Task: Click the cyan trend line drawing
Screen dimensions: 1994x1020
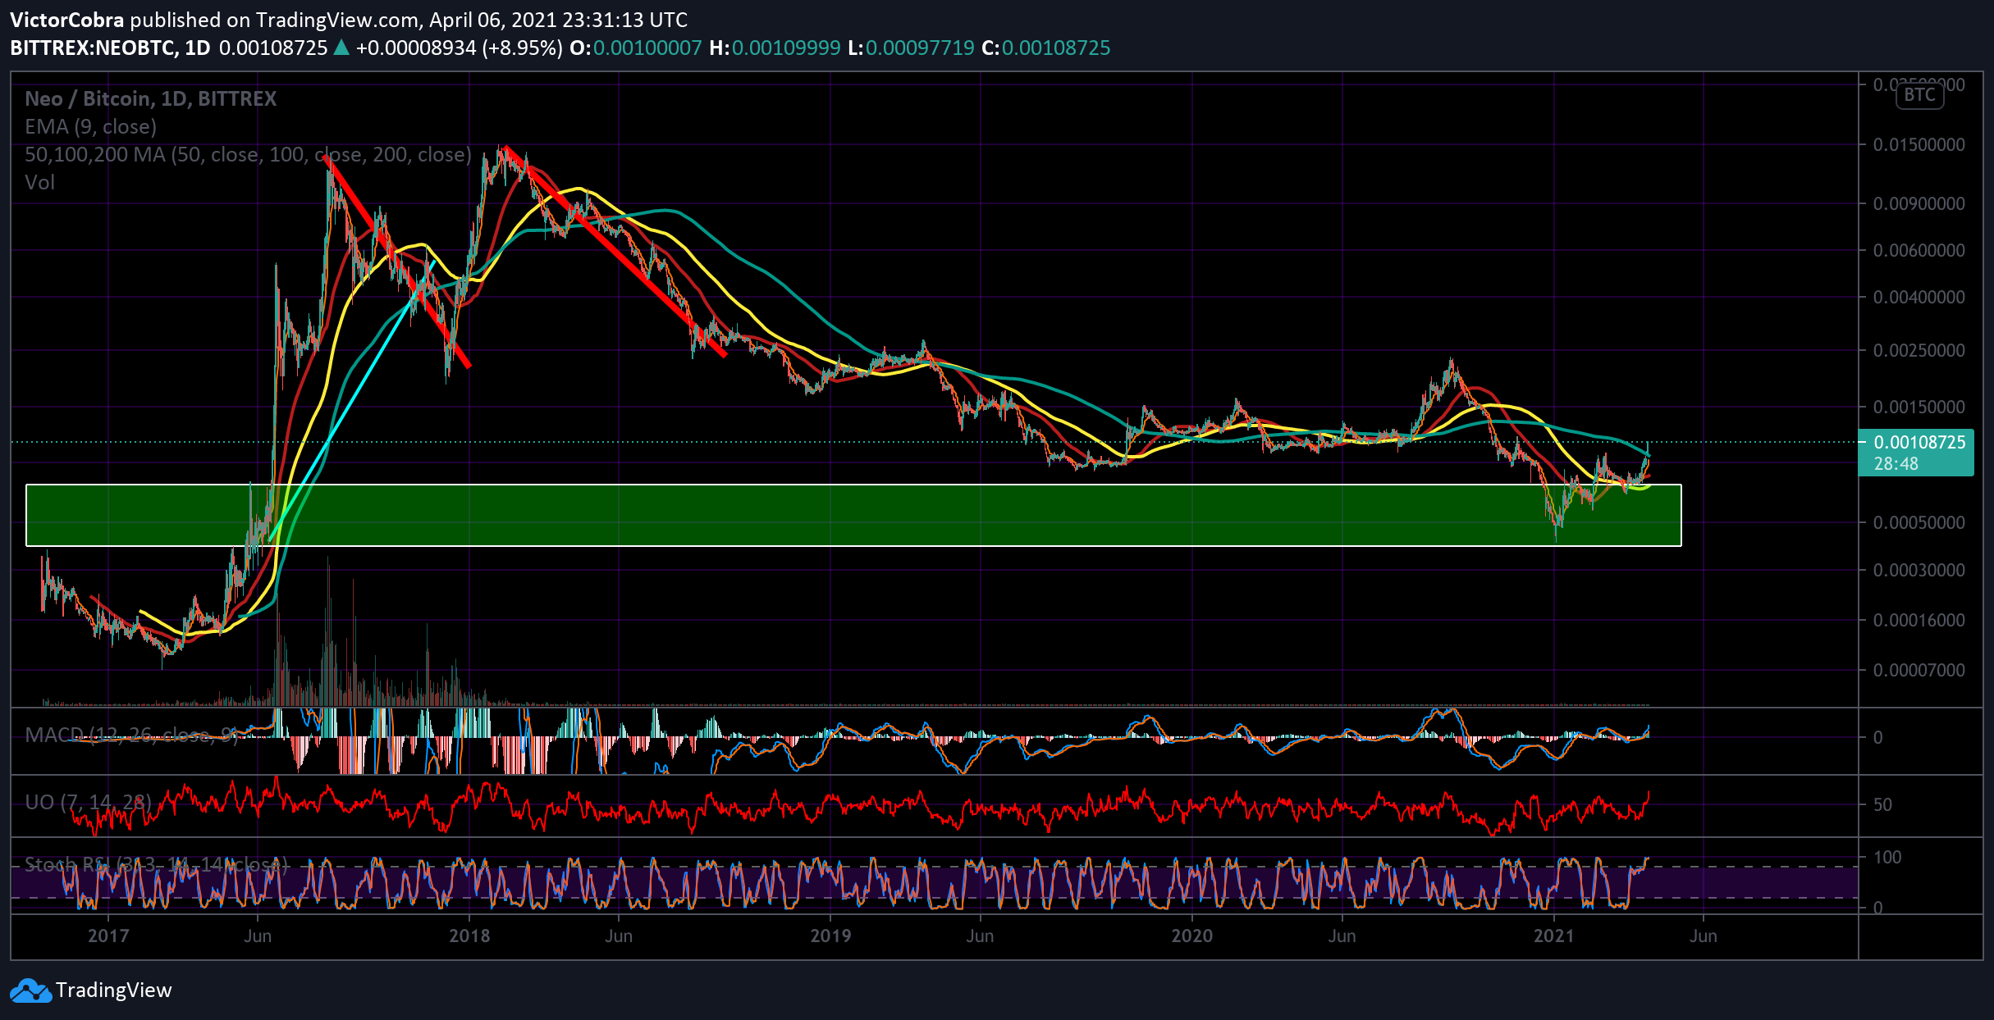Action: click(350, 402)
